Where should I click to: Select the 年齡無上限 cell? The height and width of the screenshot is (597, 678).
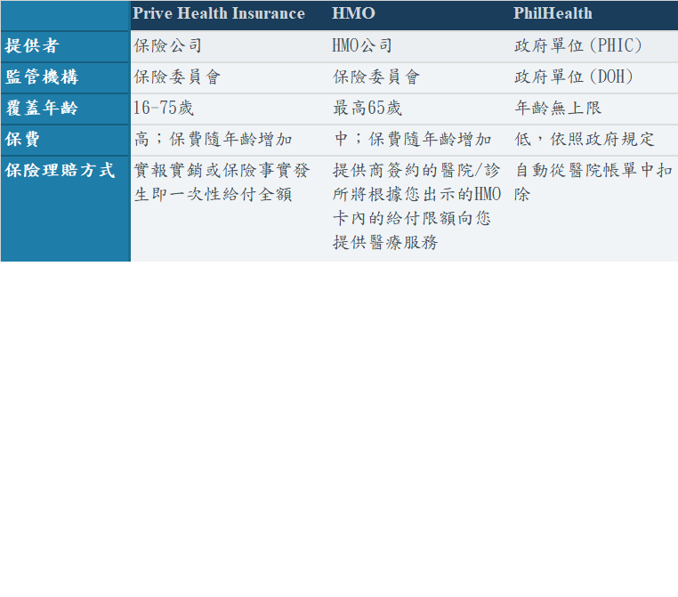pos(559,109)
